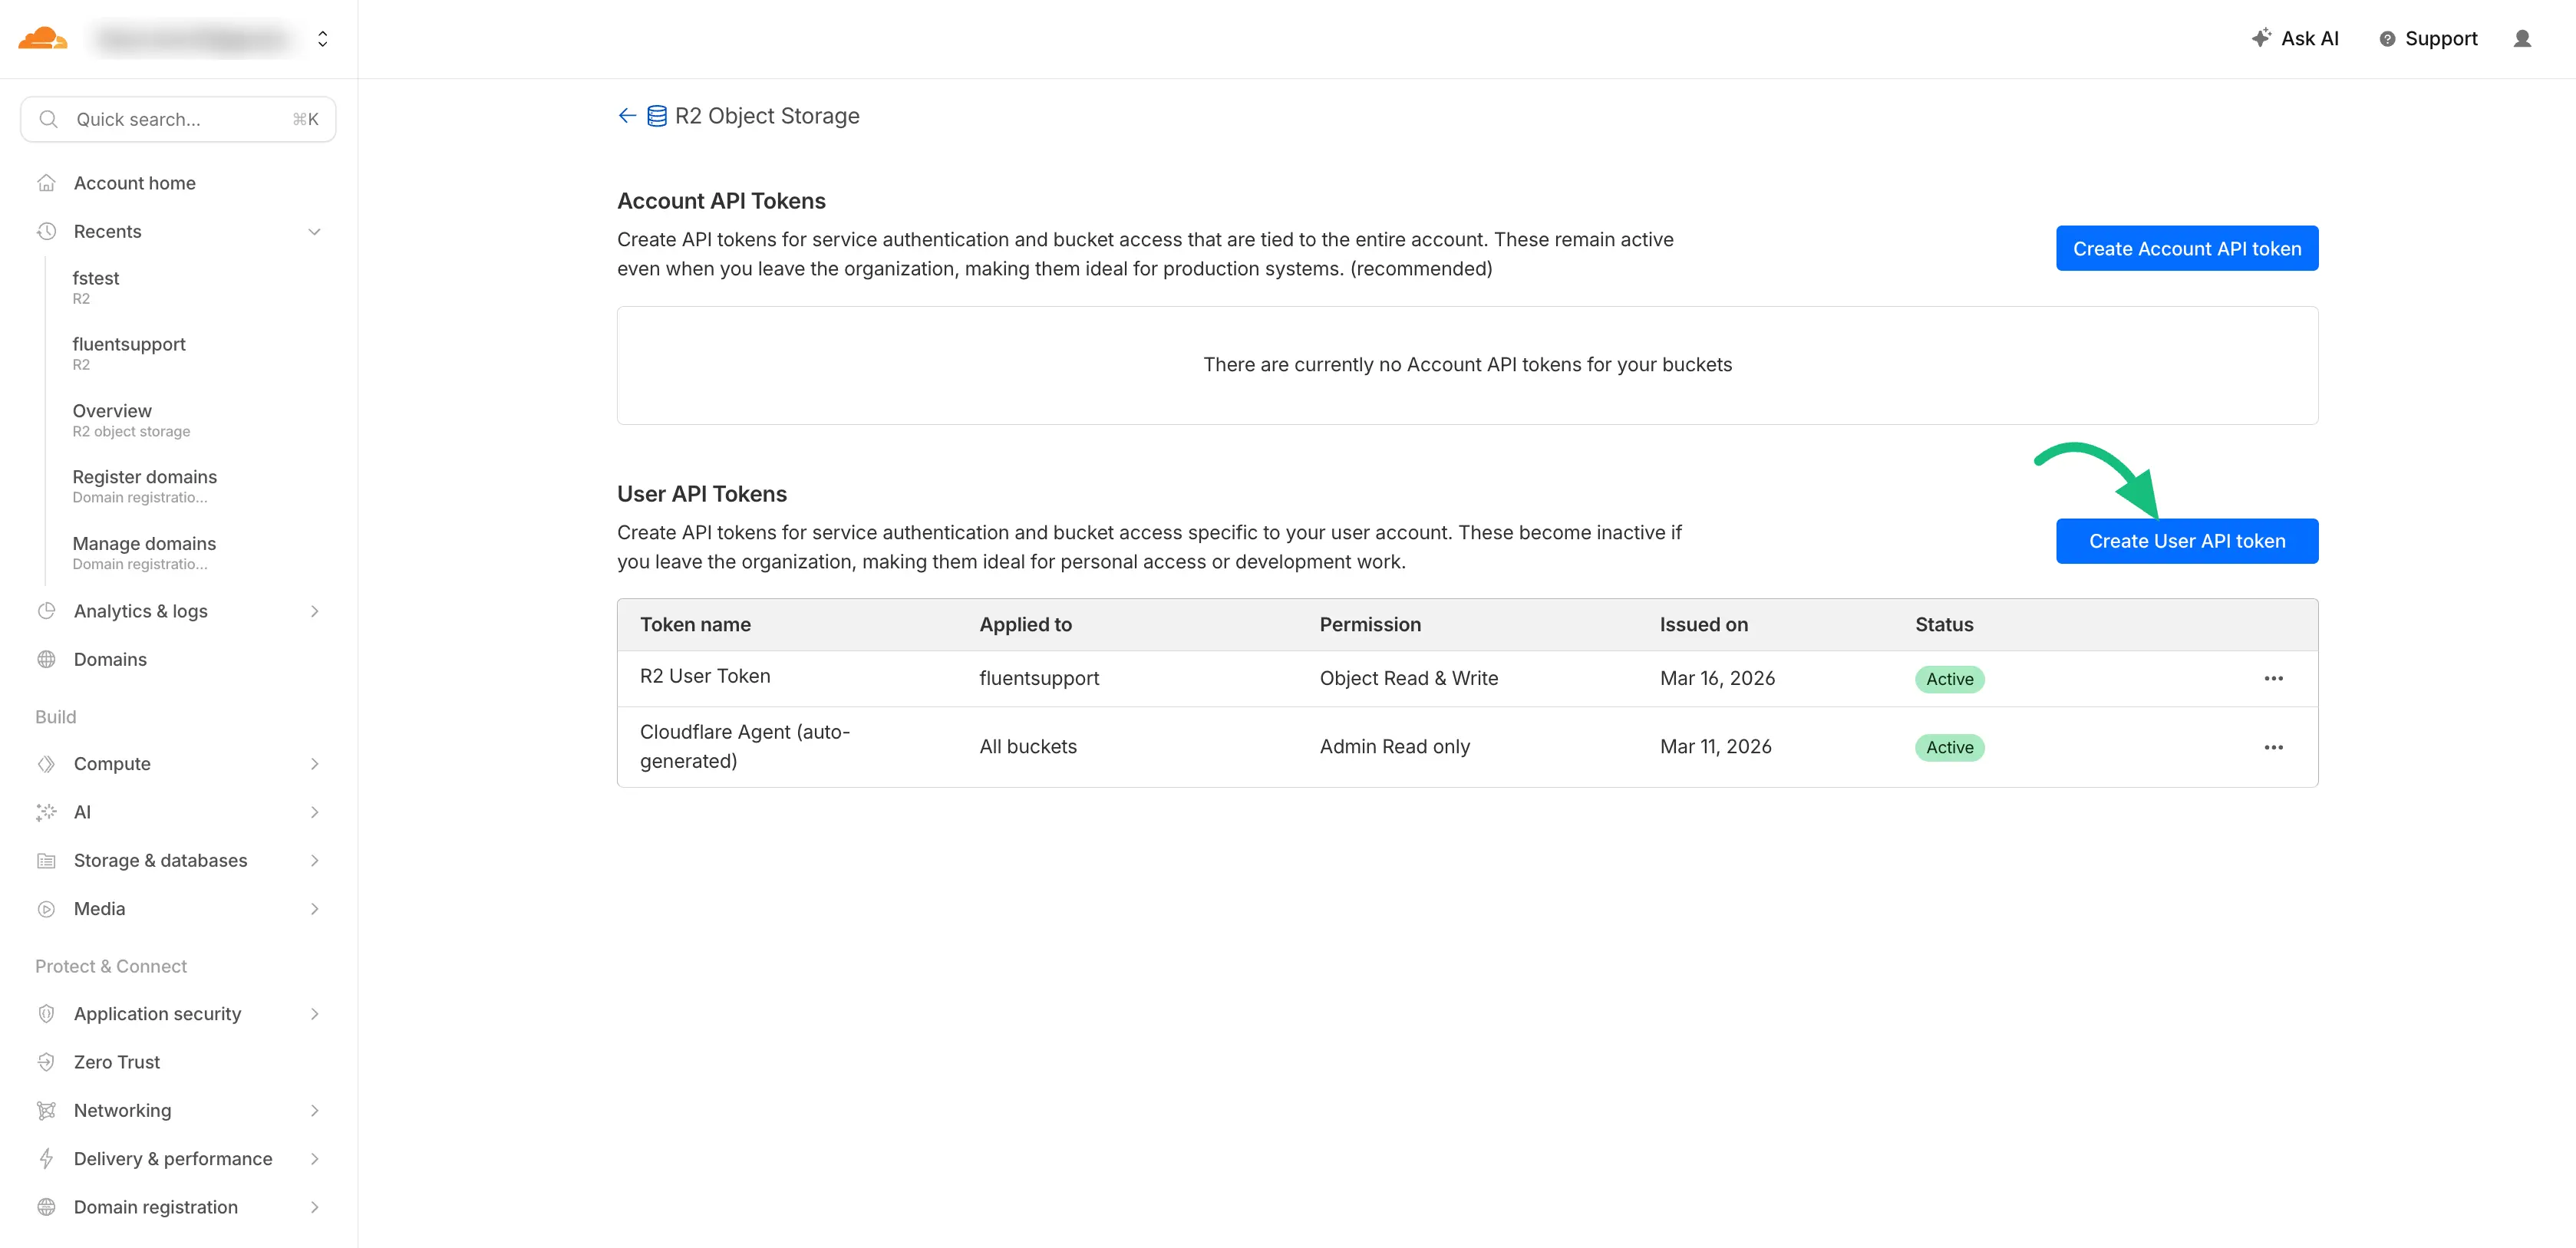Go to Account home

point(134,183)
